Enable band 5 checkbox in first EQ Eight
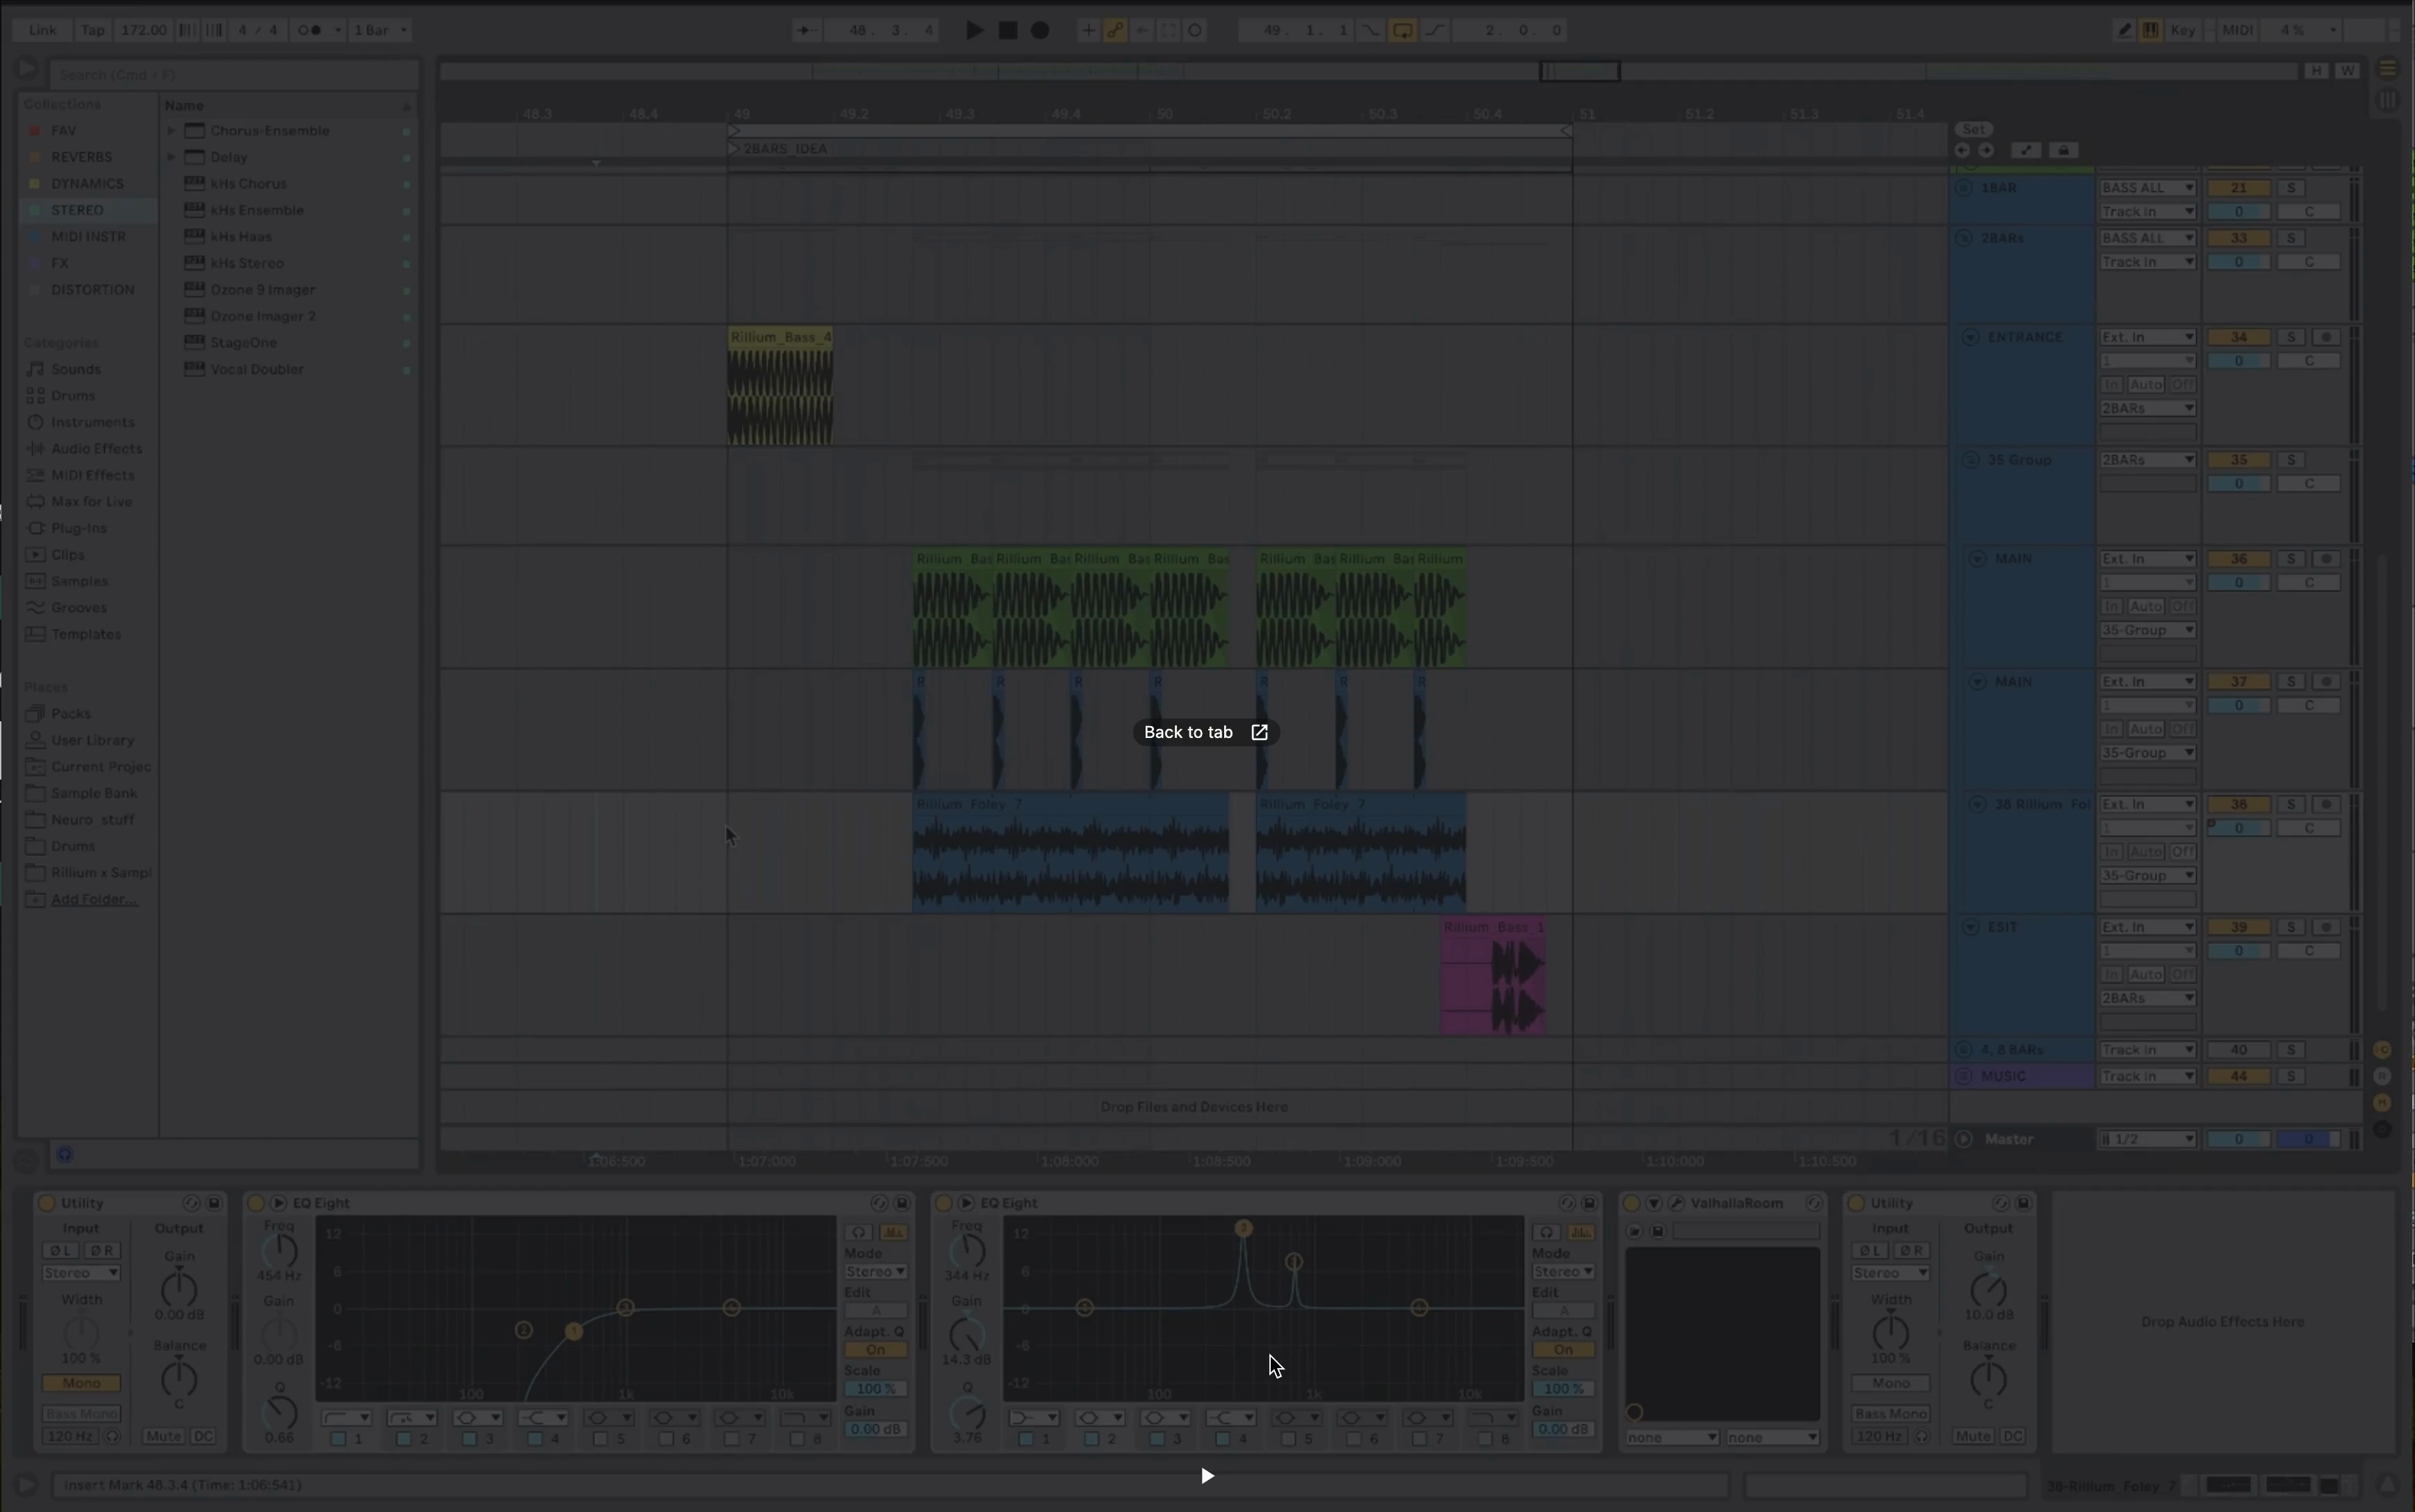The width and height of the screenshot is (2415, 1512). [x=600, y=1439]
